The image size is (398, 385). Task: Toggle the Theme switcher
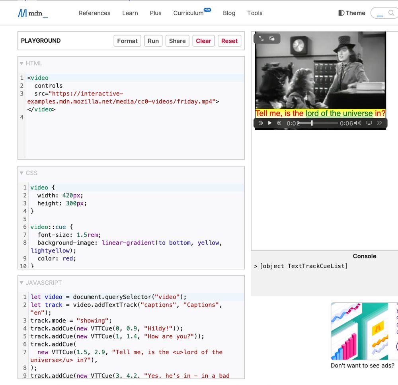click(351, 13)
